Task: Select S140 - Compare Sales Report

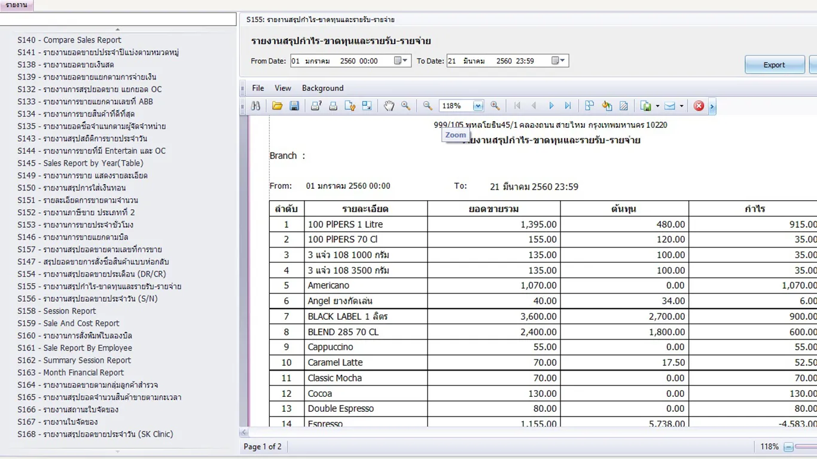Action: (x=69, y=40)
